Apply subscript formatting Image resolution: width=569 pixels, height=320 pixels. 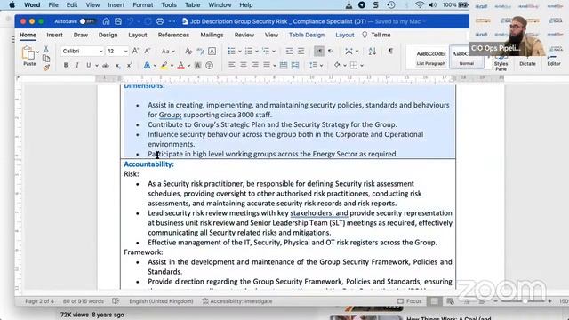tap(117, 66)
